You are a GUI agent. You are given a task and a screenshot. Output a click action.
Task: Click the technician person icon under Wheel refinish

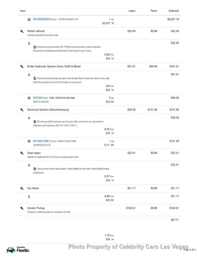29,43
